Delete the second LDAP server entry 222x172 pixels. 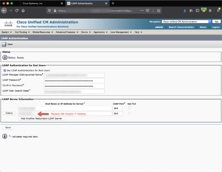(x=9, y=113)
